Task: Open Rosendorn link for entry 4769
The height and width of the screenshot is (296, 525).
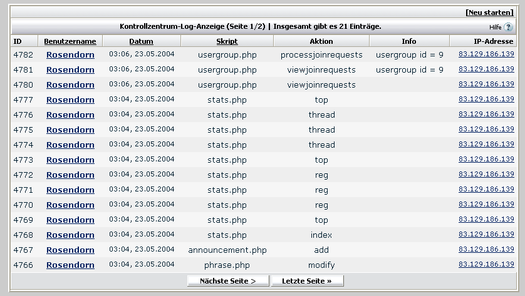Action: (x=70, y=220)
